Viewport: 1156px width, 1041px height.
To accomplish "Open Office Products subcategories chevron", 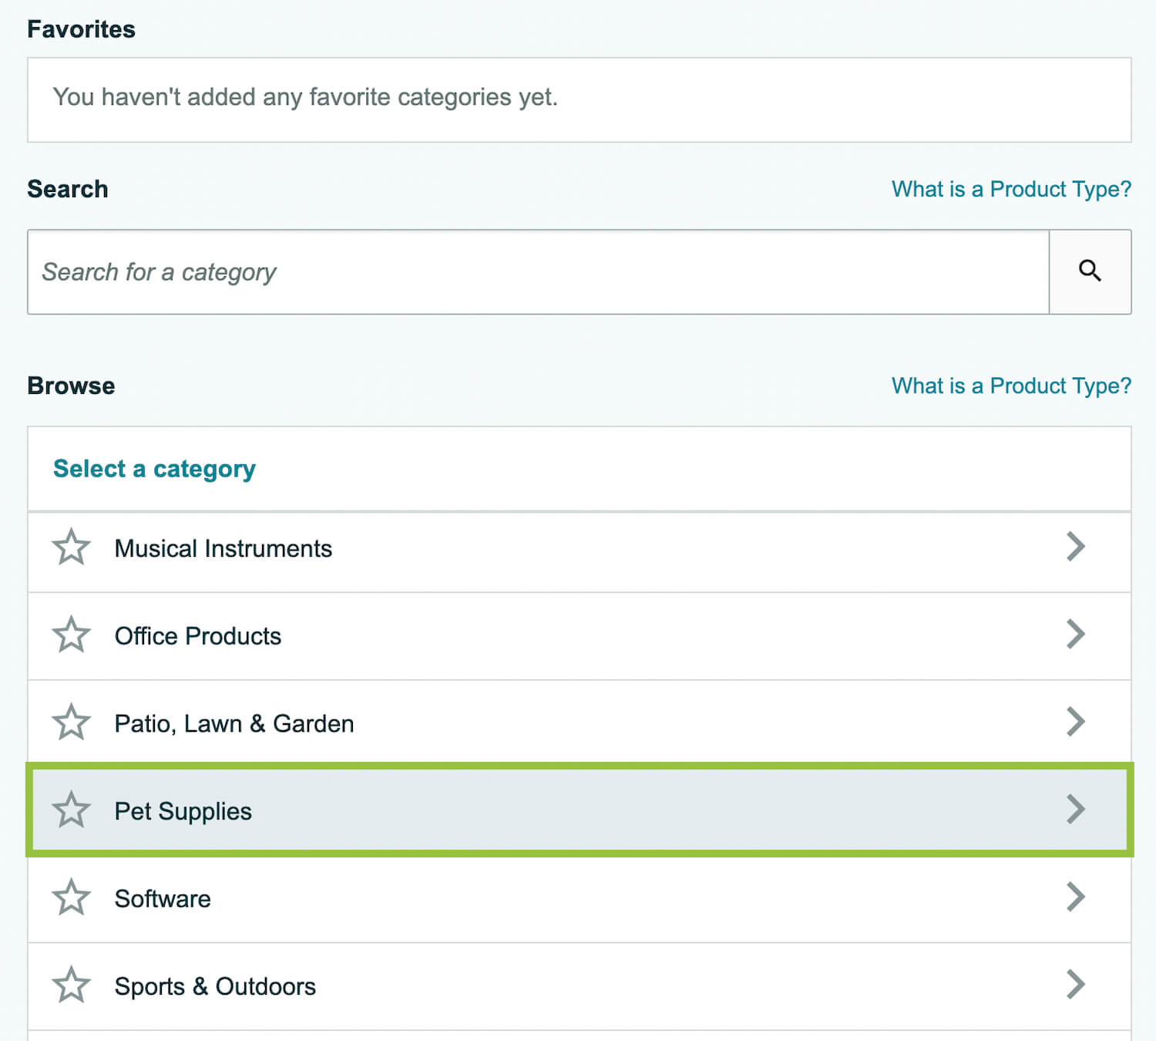I will tap(1076, 634).
